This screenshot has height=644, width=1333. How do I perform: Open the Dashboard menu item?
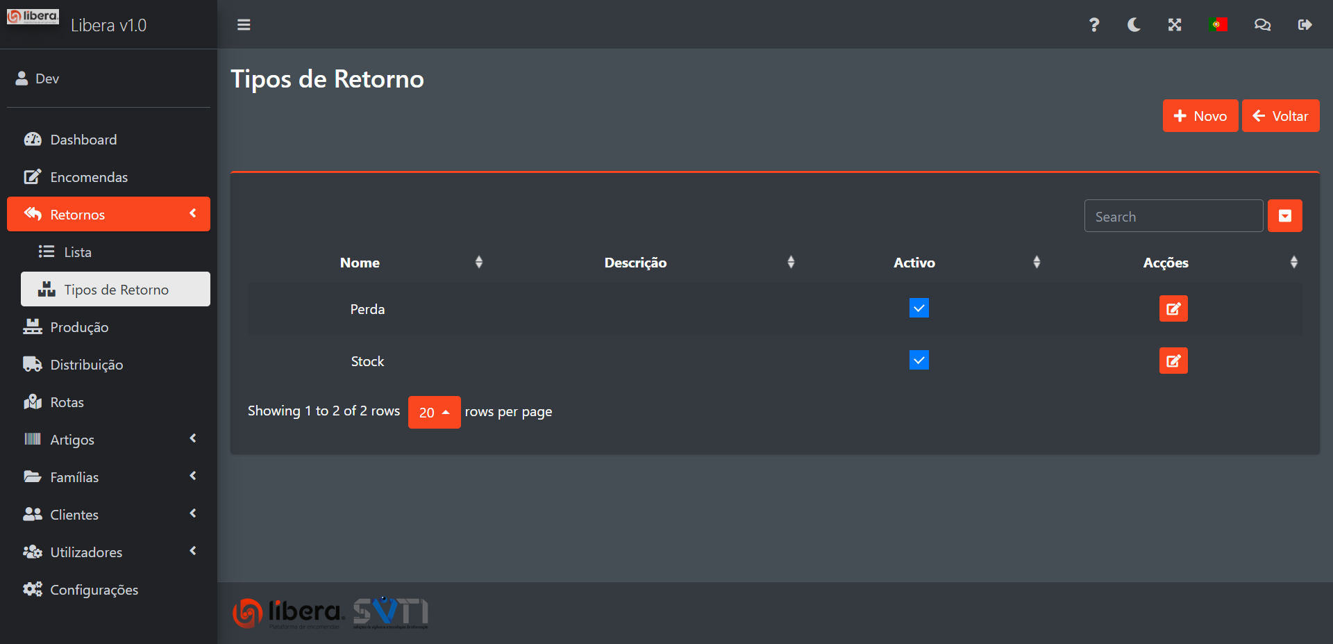pyautogui.click(x=83, y=139)
